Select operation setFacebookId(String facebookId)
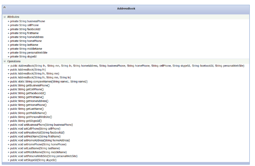The height and width of the screenshot is (166, 255). click(x=36, y=133)
